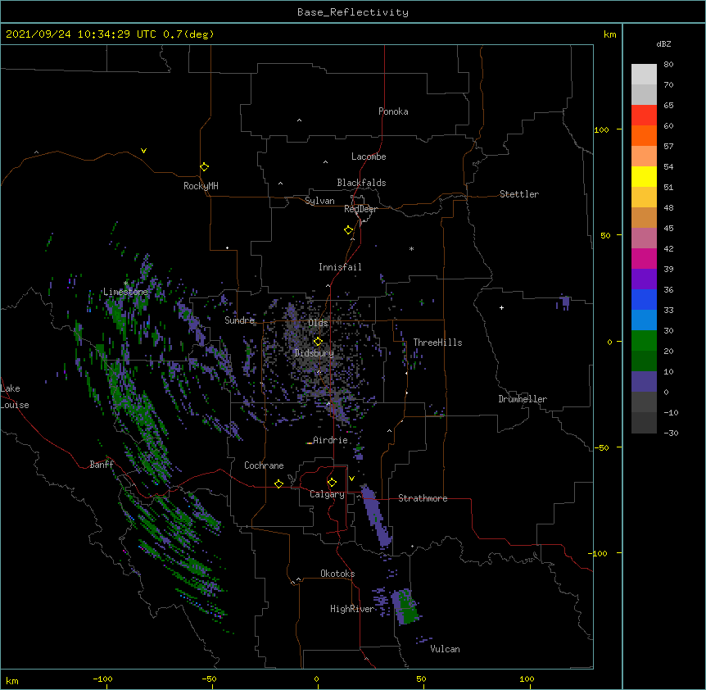The image size is (706, 690).
Task: Select the Innisfail city label
Action: (x=340, y=267)
